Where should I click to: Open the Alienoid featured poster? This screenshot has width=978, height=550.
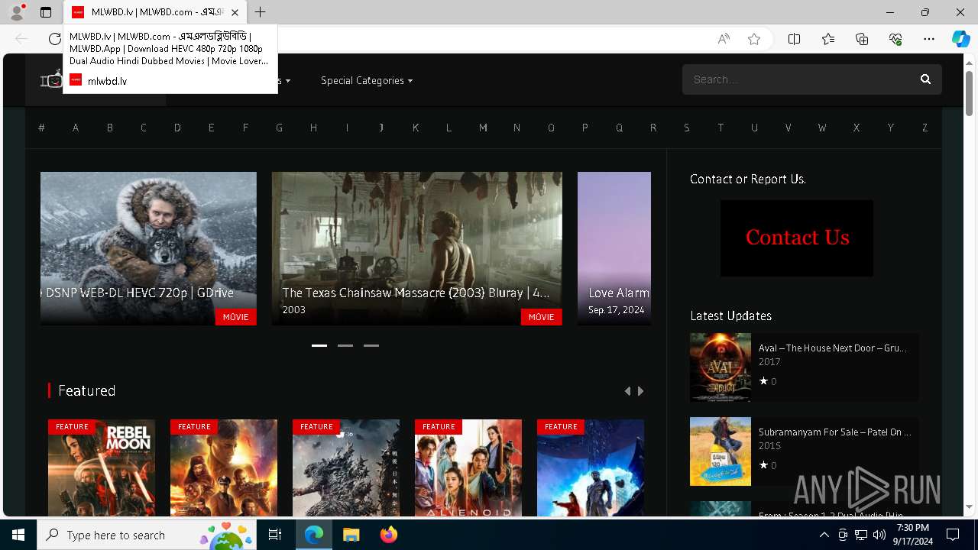pos(468,467)
